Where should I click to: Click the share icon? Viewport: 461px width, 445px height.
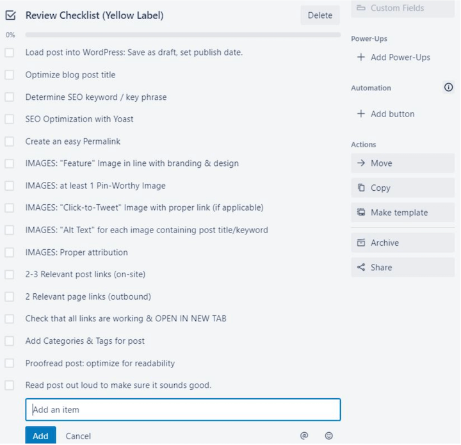pyautogui.click(x=360, y=267)
